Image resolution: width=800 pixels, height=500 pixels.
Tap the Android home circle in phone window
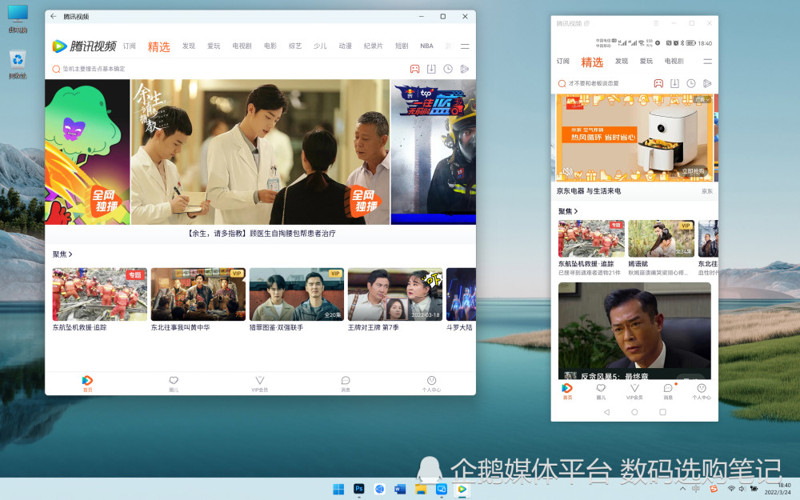634,412
